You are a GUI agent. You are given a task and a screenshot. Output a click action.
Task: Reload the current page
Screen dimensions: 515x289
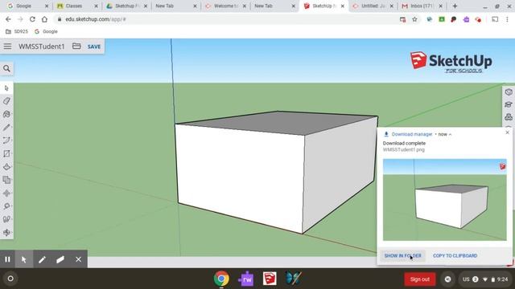click(32, 19)
